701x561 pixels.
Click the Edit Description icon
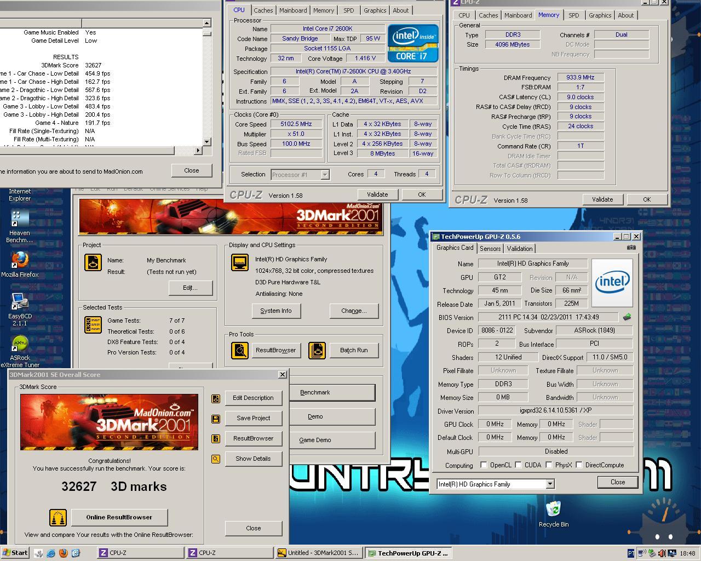point(216,398)
